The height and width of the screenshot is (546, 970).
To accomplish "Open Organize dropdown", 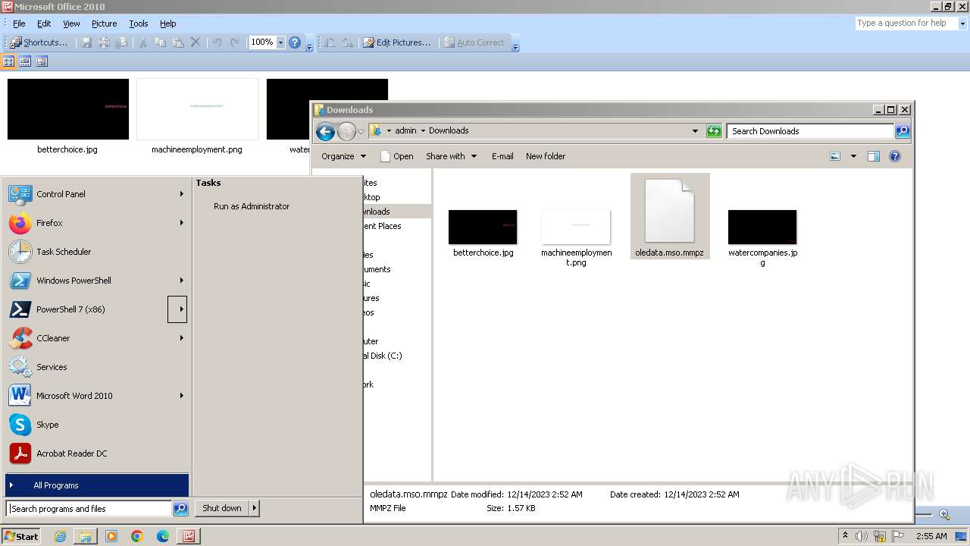I will click(x=344, y=156).
